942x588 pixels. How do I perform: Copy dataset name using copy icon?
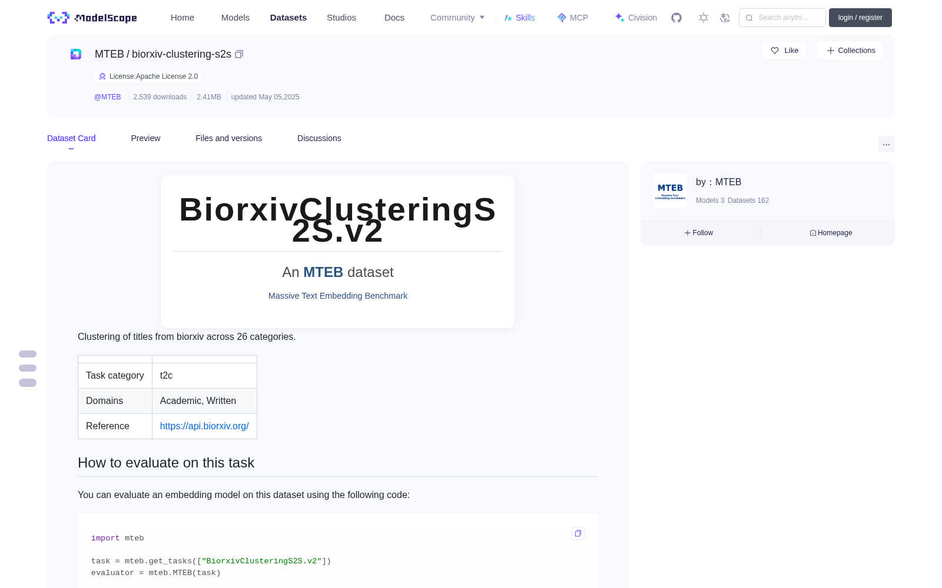[239, 54]
